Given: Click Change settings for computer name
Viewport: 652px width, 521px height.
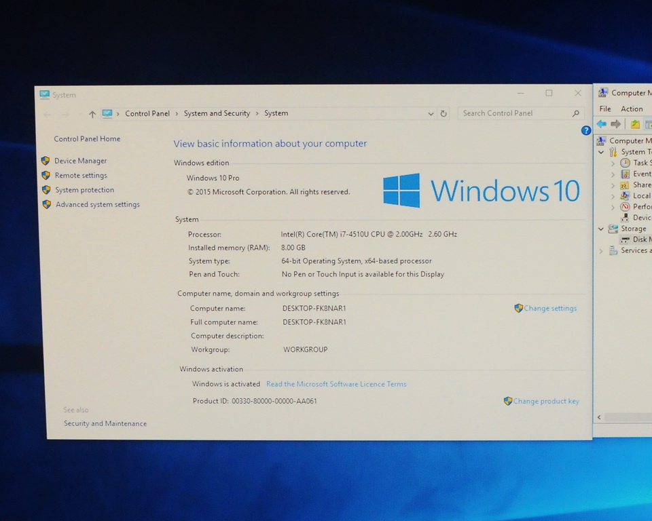Looking at the screenshot, I should pyautogui.click(x=549, y=308).
